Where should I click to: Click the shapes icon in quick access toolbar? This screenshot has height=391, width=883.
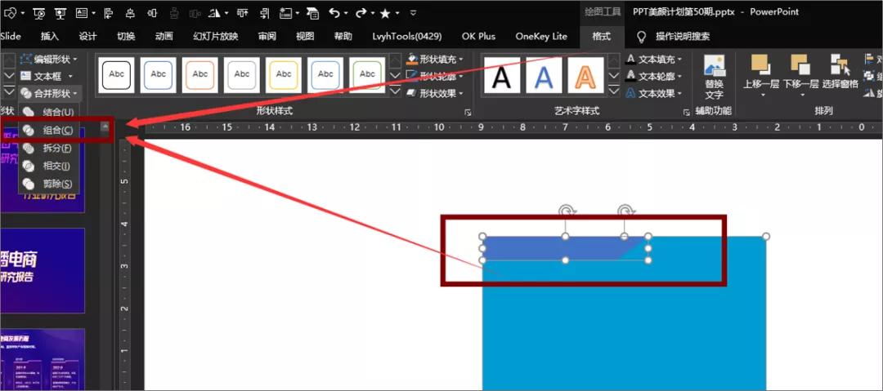tap(11, 11)
